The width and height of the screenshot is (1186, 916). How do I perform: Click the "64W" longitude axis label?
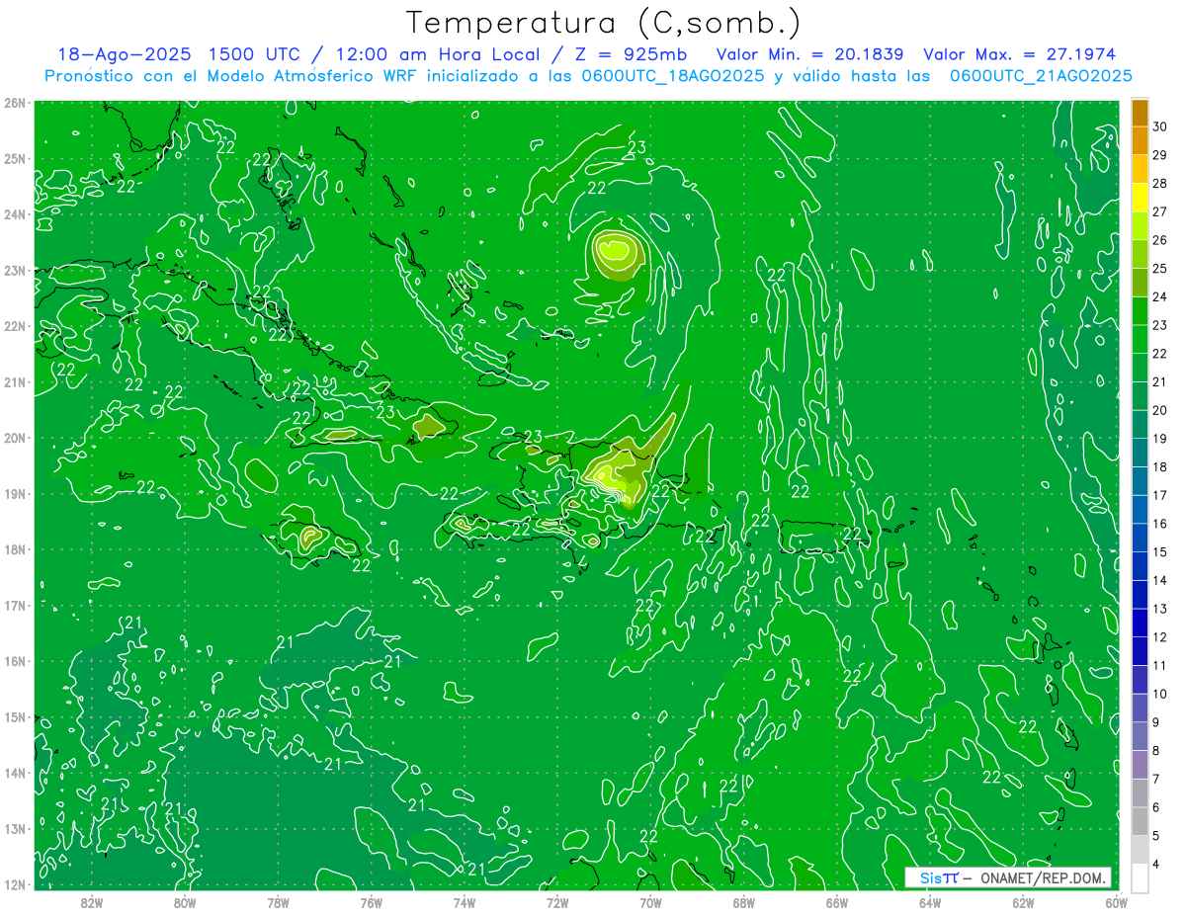[x=930, y=901]
